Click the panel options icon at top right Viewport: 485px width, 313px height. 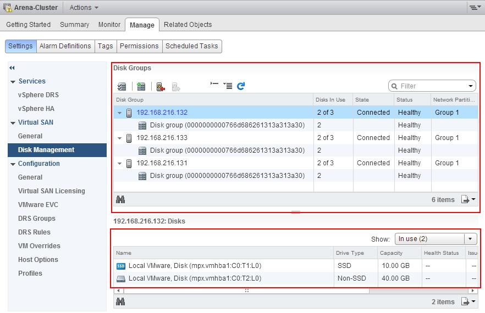tap(475, 8)
